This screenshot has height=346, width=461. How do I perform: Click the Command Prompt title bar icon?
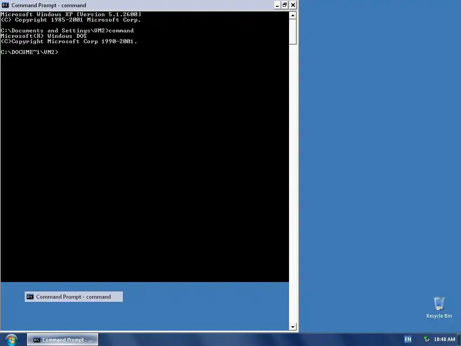coord(5,5)
